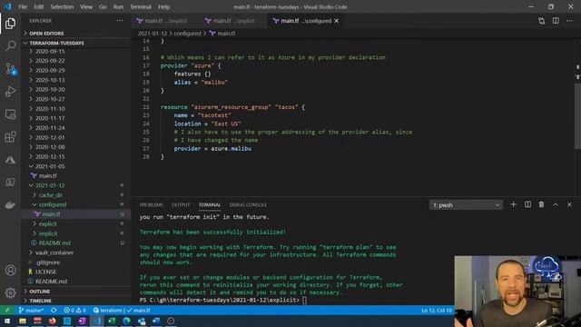Kill the terminal with the trash icon
Viewport: 581px width, 327px height.
[541, 204]
